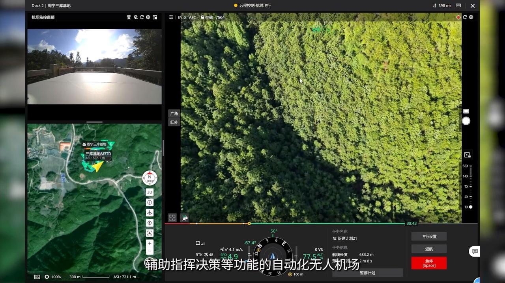The height and width of the screenshot is (283, 505).
Task: Click the 机场监控直播 panel title
Action: tap(43, 17)
